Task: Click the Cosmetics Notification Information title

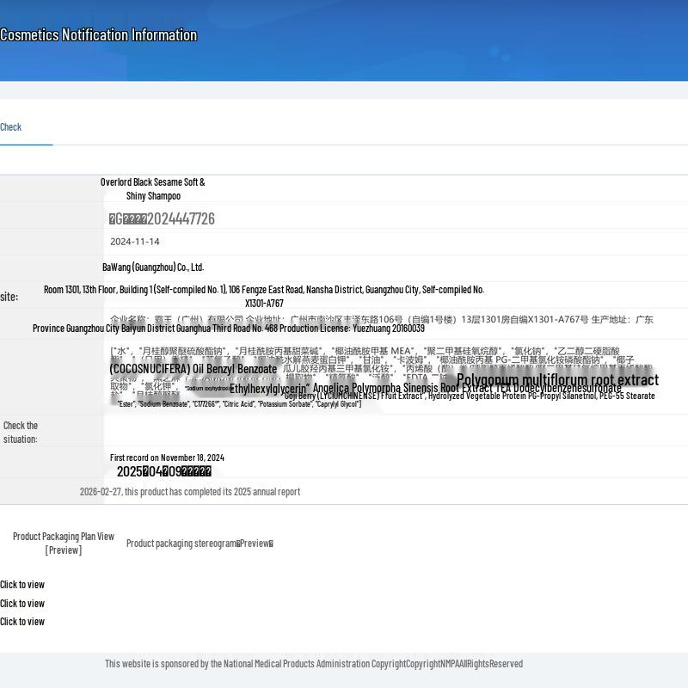Action: (x=99, y=35)
